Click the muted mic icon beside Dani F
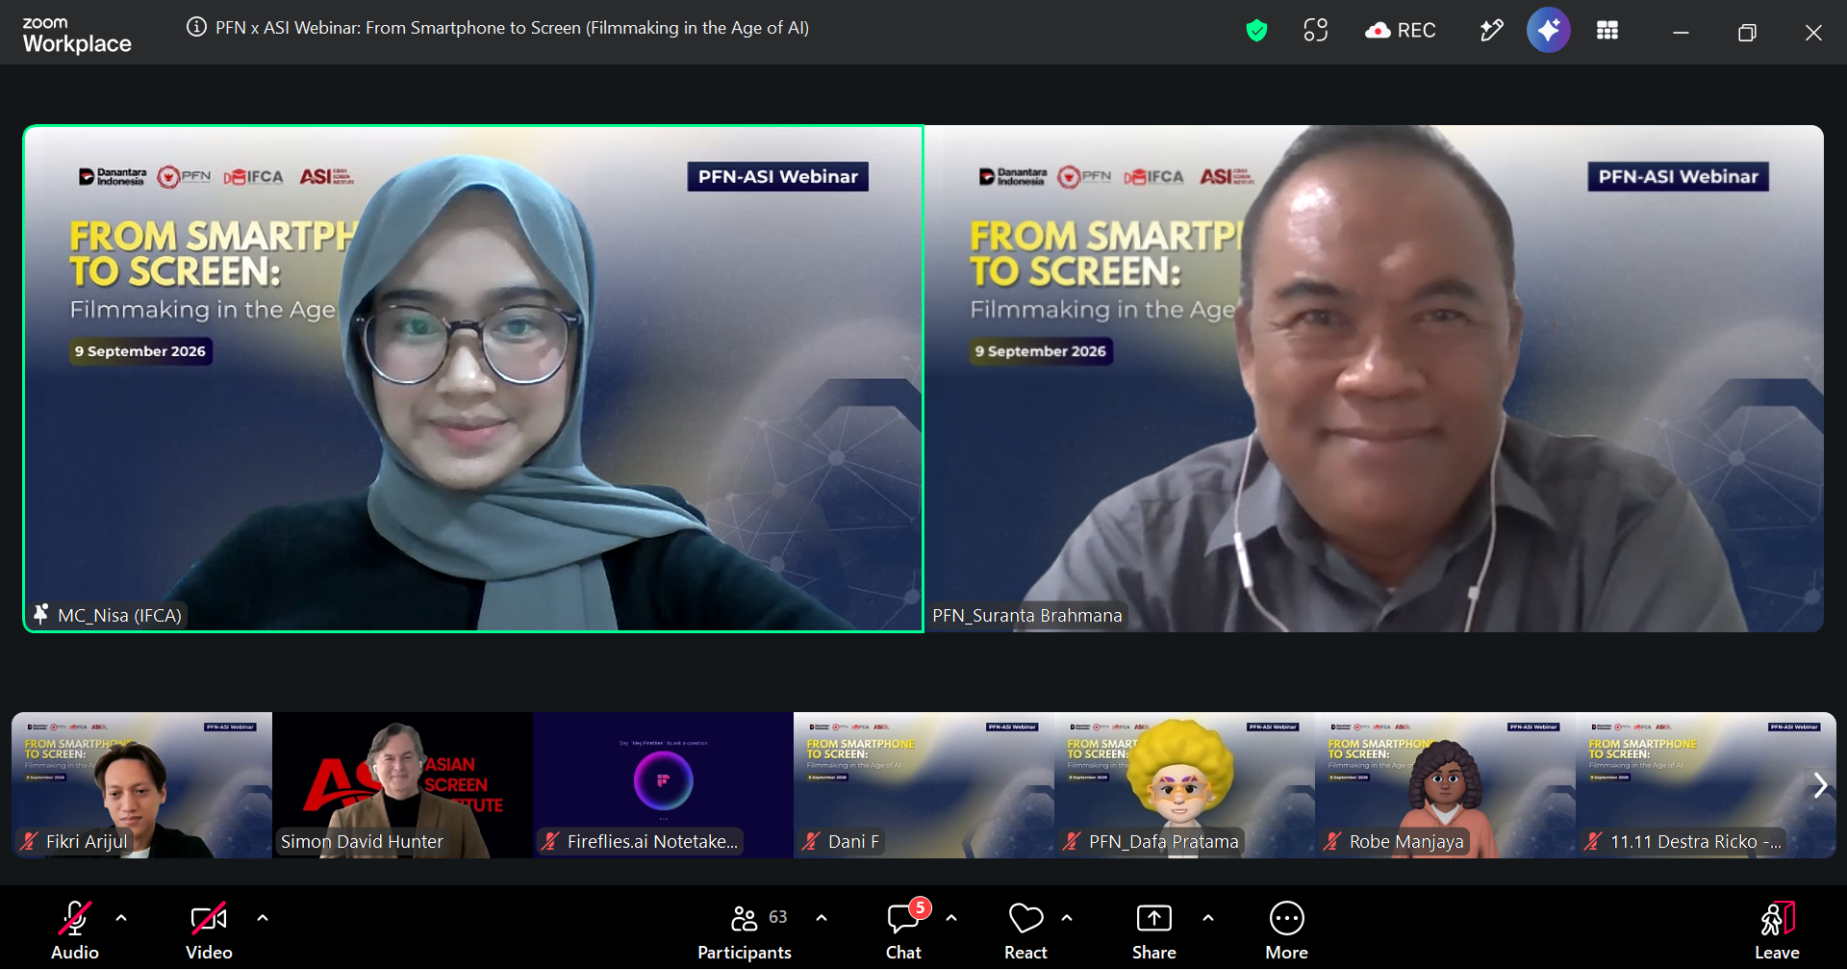This screenshot has height=970, width=1847. pos(812,841)
